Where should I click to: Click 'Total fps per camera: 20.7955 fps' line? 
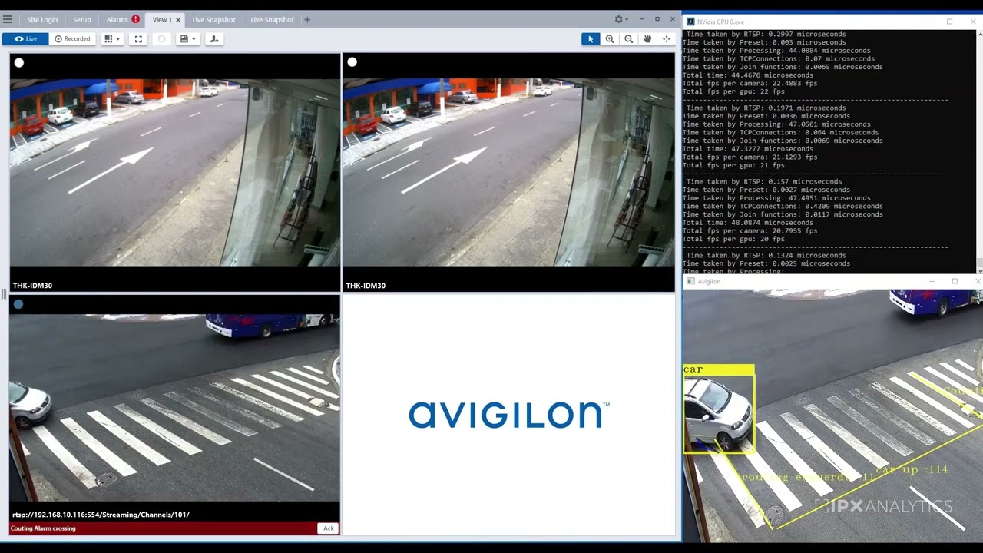click(750, 230)
